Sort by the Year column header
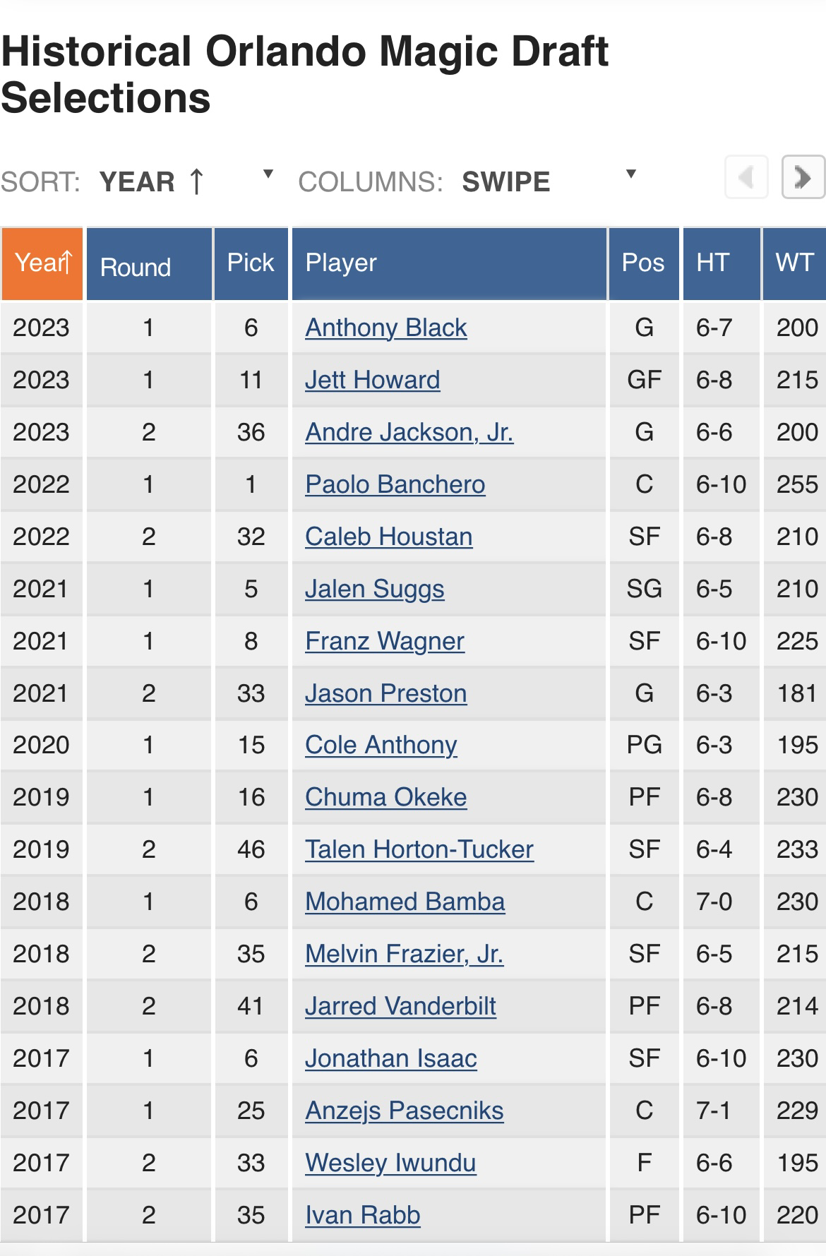 click(42, 263)
